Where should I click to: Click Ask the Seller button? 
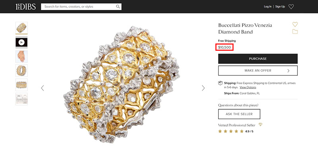tap(239, 114)
